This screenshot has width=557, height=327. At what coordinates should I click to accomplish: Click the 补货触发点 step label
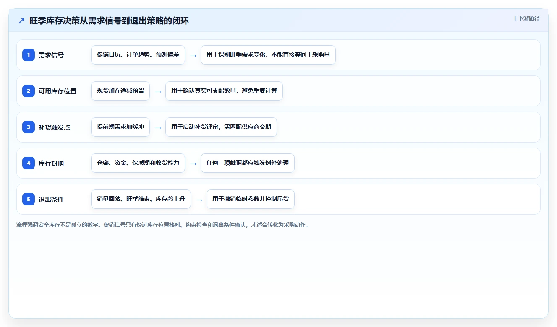(54, 127)
